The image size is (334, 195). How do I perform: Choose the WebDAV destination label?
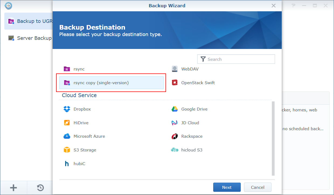[x=190, y=69]
